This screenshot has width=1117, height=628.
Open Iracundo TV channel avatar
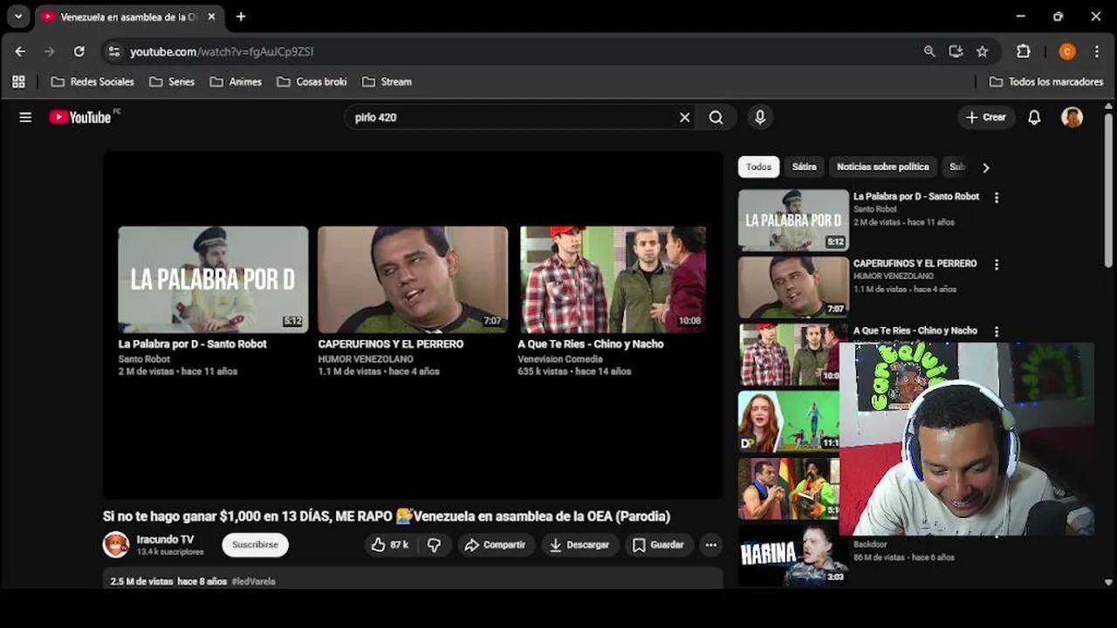coord(116,544)
